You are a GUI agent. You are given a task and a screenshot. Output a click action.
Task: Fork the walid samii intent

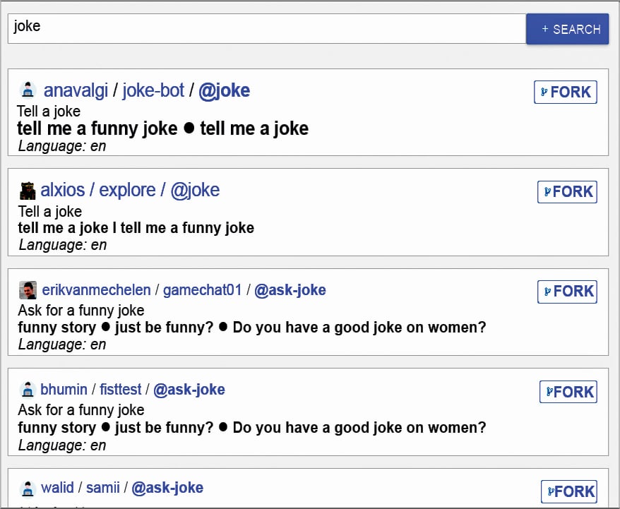tap(569, 491)
